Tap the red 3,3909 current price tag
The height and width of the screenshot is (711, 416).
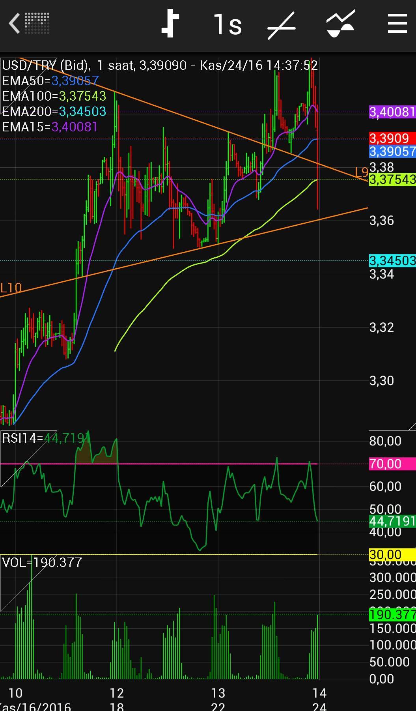point(392,138)
